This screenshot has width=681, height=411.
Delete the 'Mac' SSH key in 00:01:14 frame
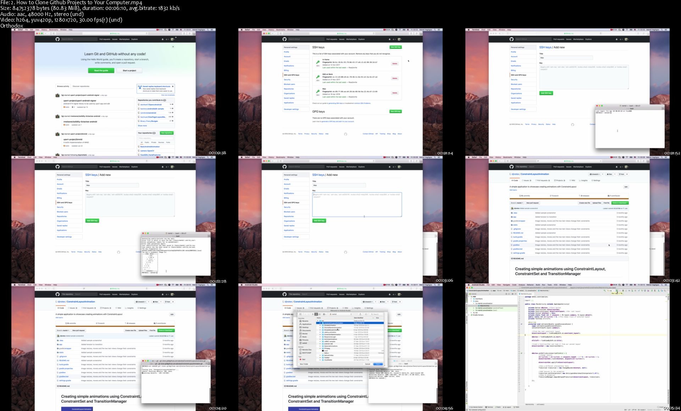[395, 93]
